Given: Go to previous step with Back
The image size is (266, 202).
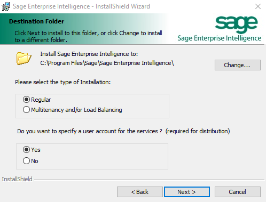Looking at the screenshot, I should 140,192.
